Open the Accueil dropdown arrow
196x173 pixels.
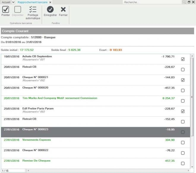pos(13,2)
